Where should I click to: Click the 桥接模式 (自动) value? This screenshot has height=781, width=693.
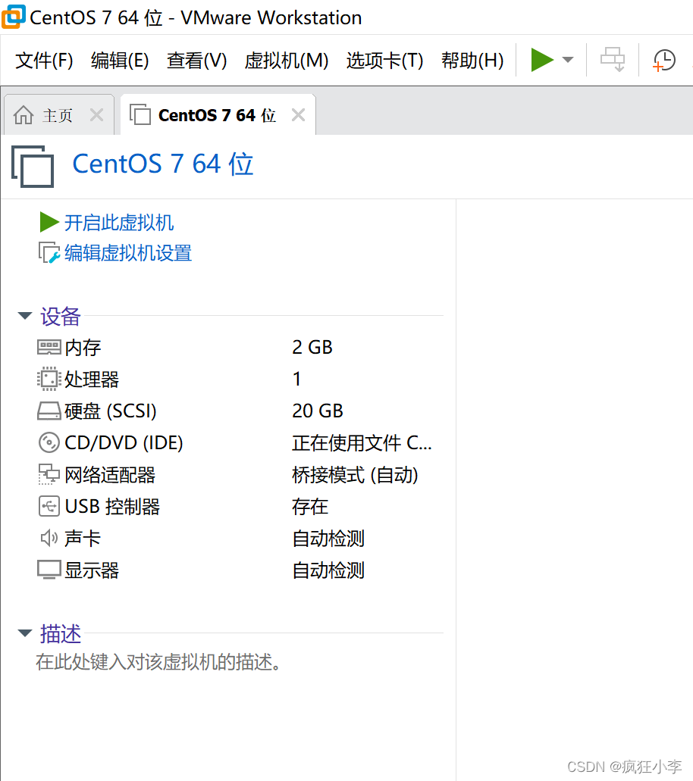coord(355,475)
